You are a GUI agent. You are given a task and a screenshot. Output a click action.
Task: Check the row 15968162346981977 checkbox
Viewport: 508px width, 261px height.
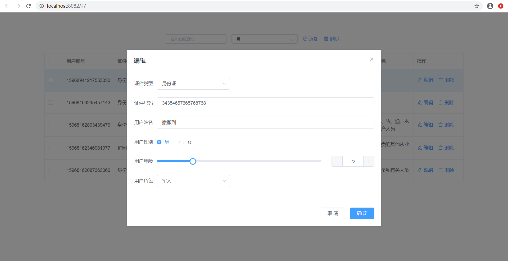pyautogui.click(x=51, y=148)
